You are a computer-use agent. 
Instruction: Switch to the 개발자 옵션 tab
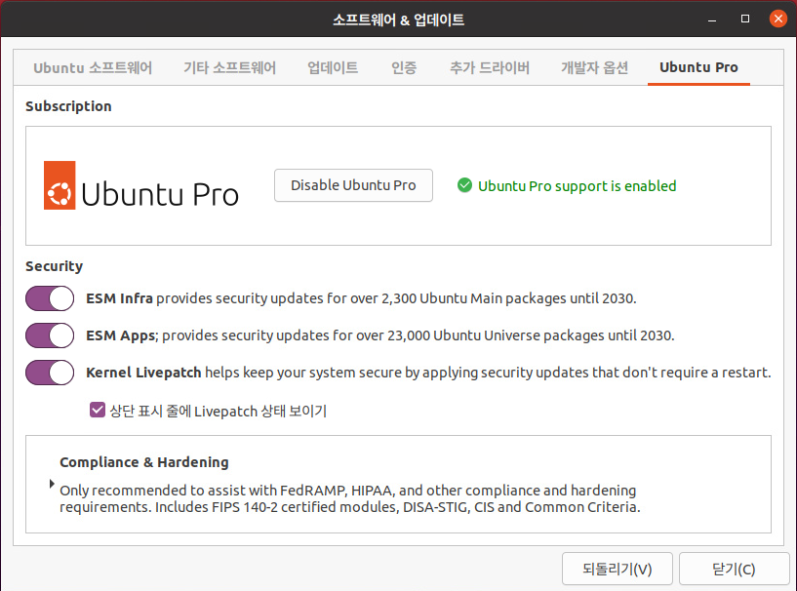pos(595,67)
